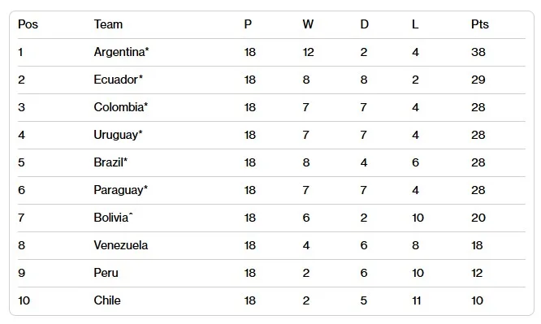The height and width of the screenshot is (324, 541).
Task: Click Ecuador's 29 points value
Action: 478,80
